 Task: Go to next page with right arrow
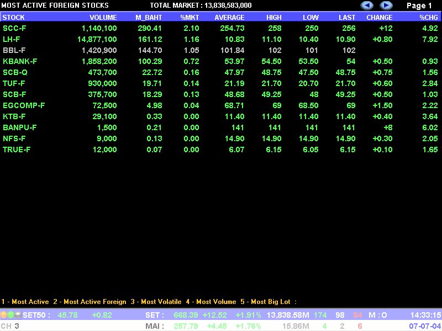386,6
